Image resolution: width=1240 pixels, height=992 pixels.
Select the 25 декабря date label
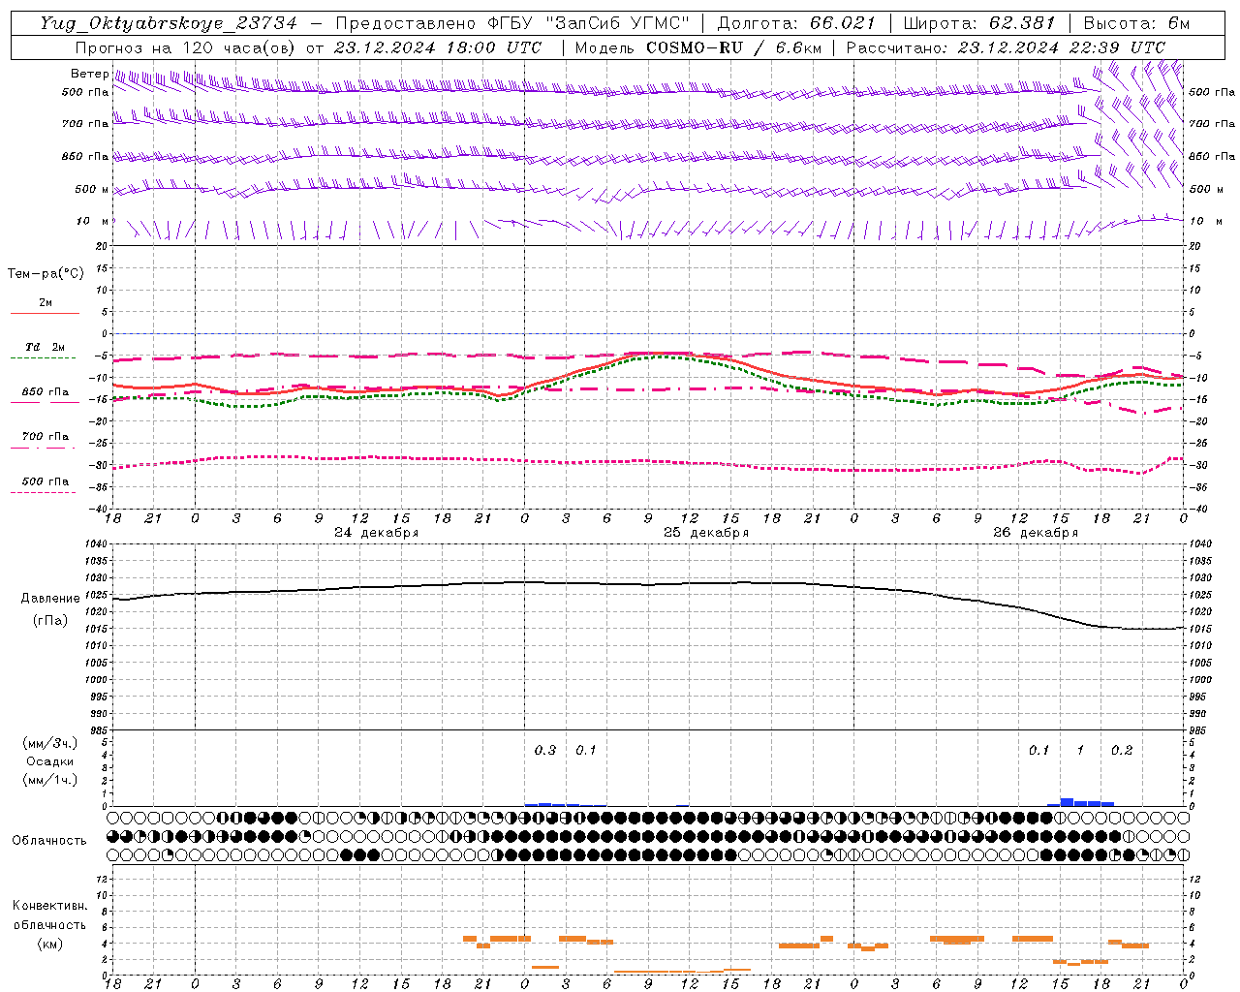tap(706, 533)
